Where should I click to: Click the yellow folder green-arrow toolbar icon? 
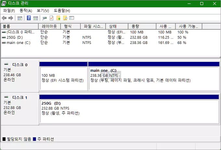pyautogui.click(x=58, y=18)
